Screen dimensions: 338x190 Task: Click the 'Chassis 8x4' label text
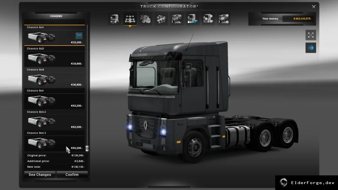[x=35, y=91]
